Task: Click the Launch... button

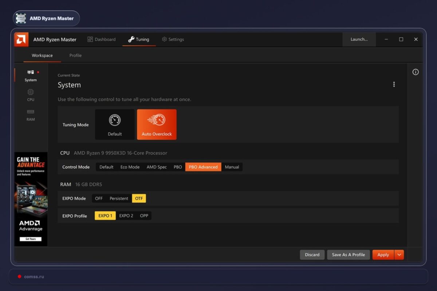Action: coord(359,39)
